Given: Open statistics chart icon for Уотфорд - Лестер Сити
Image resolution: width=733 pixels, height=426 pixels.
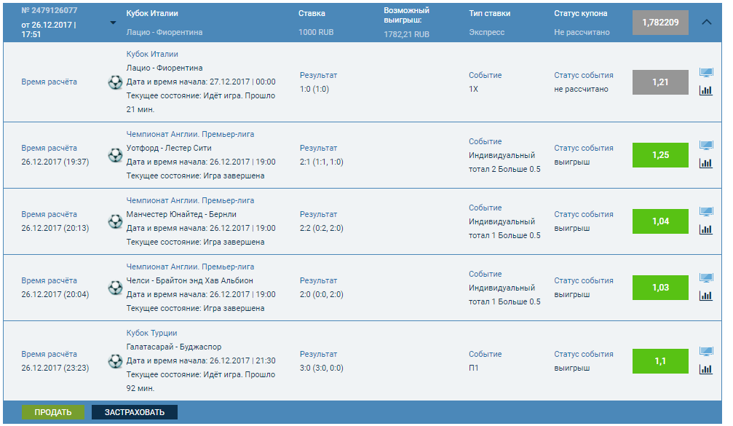Looking at the screenshot, I should [706, 163].
